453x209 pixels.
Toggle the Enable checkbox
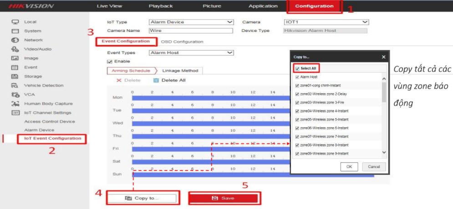[x=109, y=61]
